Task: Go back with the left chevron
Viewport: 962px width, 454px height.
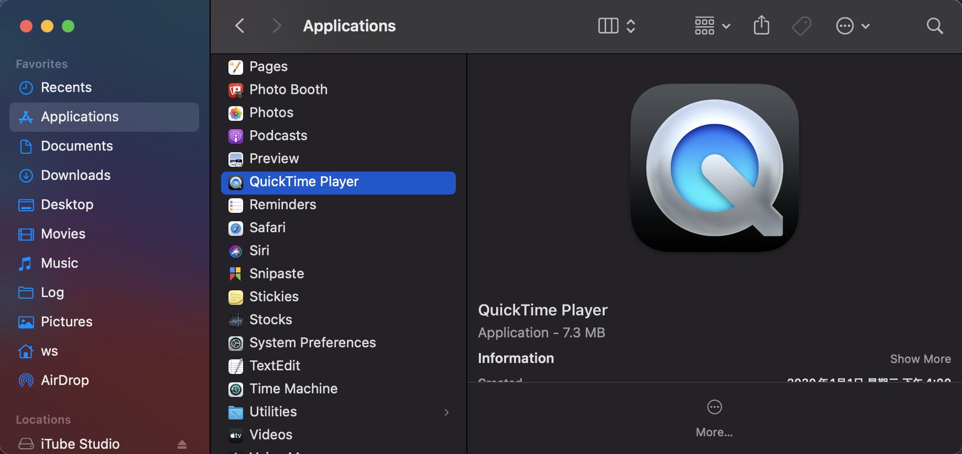Action: [240, 26]
